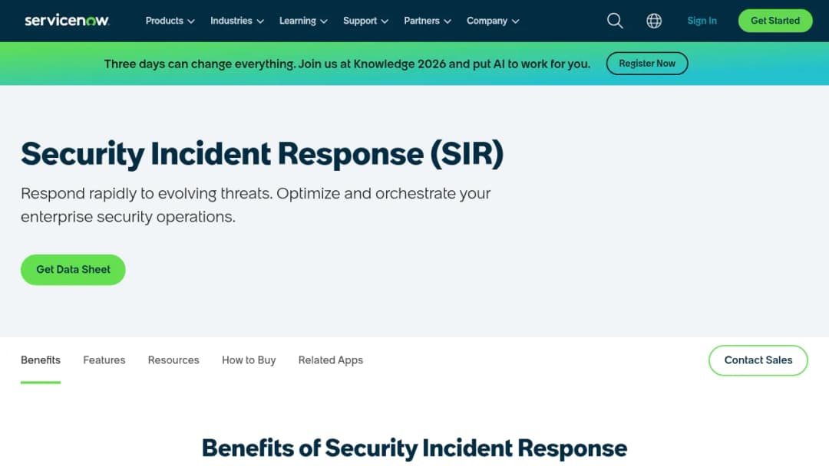Click the Benefits of Security Incident Response heading

click(414, 448)
